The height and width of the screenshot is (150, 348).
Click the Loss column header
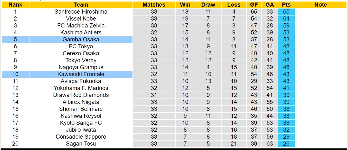coord(234,5)
